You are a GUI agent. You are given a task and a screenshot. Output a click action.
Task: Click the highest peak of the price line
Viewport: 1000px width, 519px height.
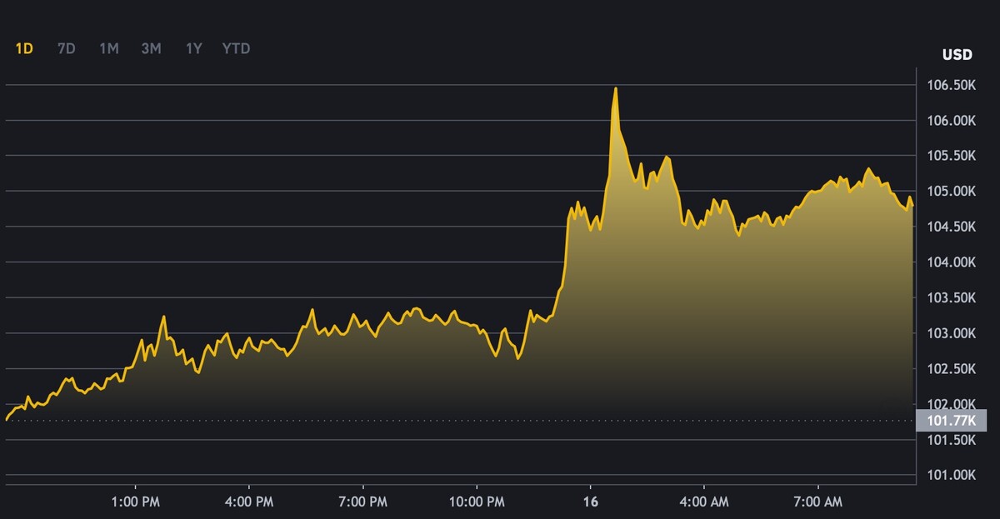pyautogui.click(x=616, y=88)
